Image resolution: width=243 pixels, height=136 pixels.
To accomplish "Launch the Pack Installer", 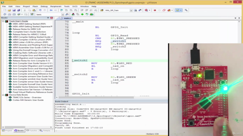I will click(x=92, y=14).
